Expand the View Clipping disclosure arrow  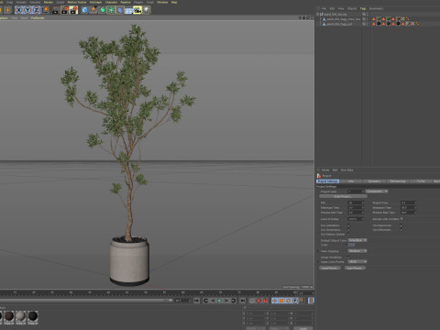coord(318,251)
